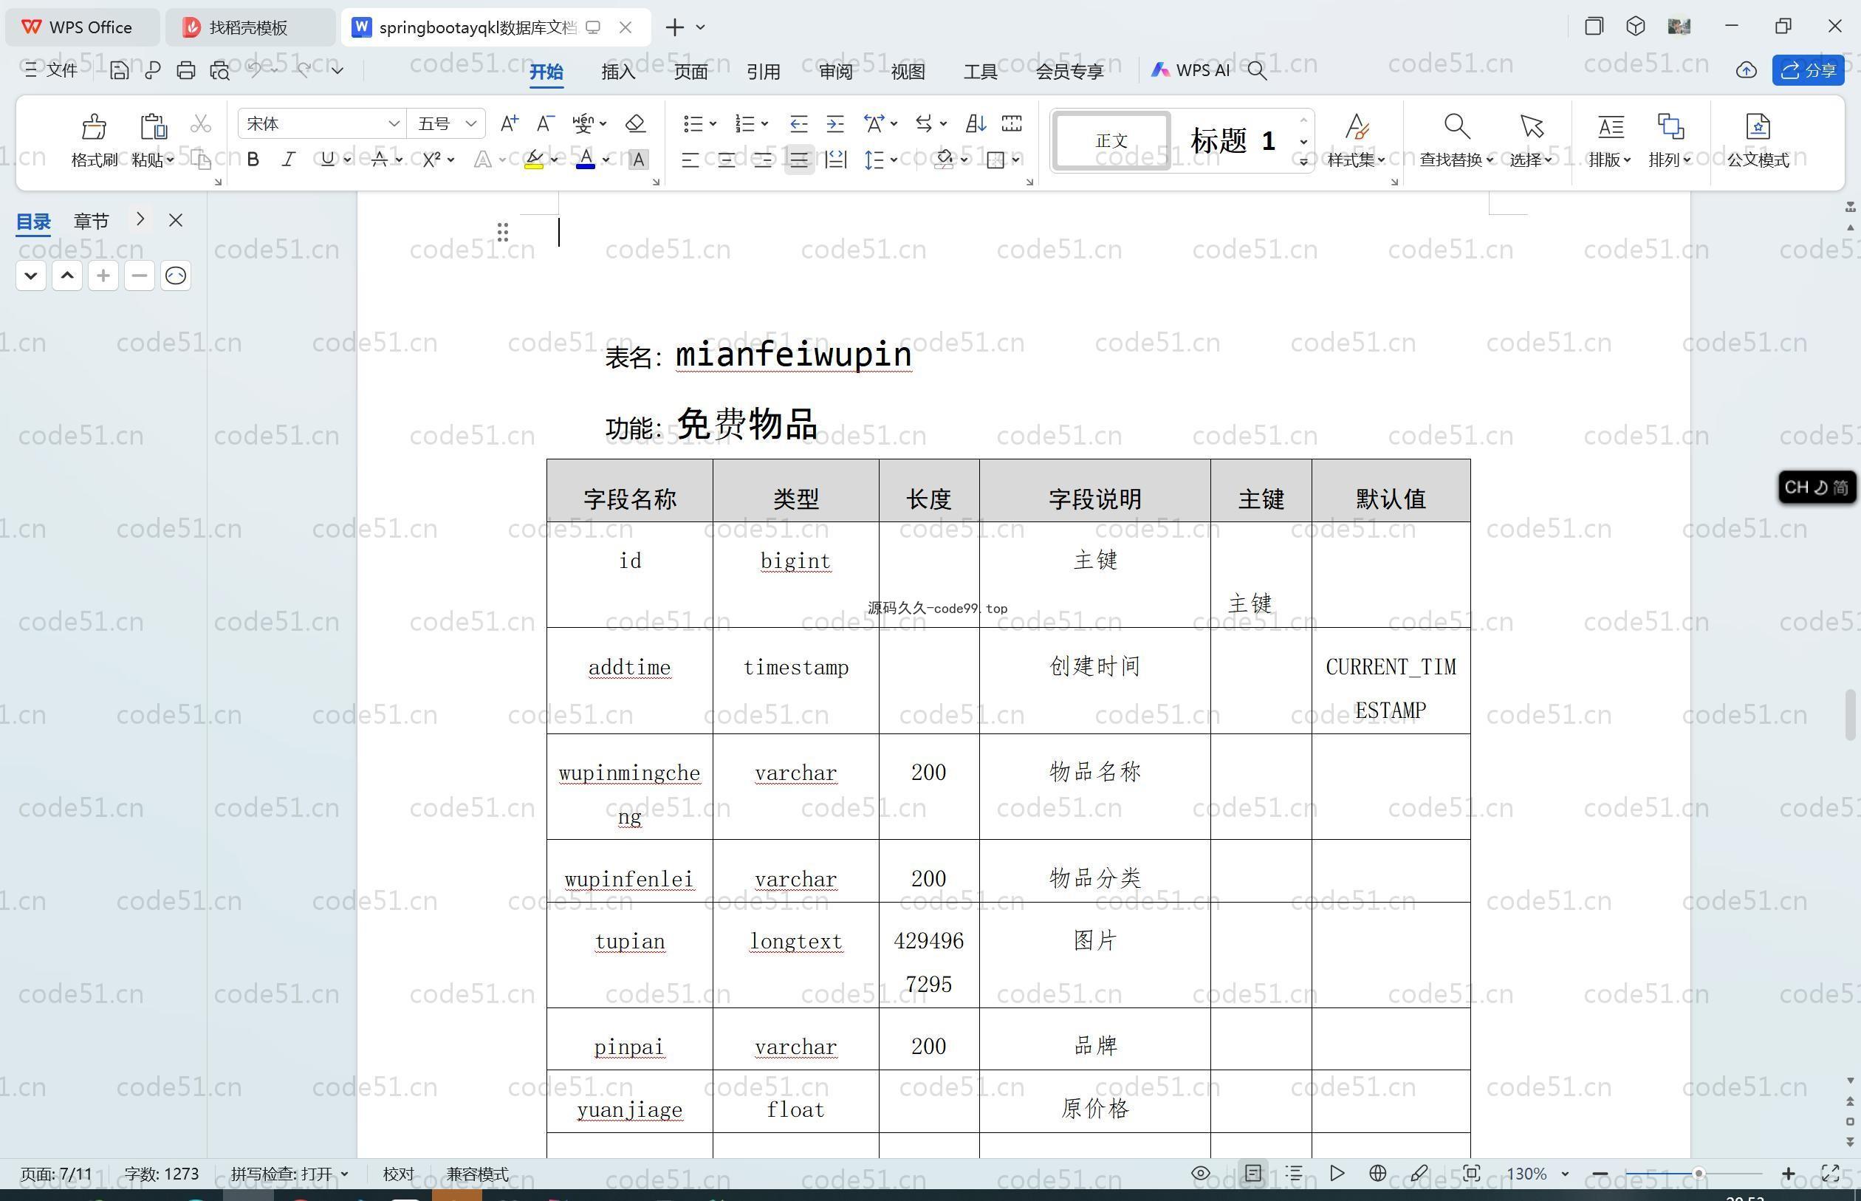Click the outline view icon in status bar

[1294, 1173]
